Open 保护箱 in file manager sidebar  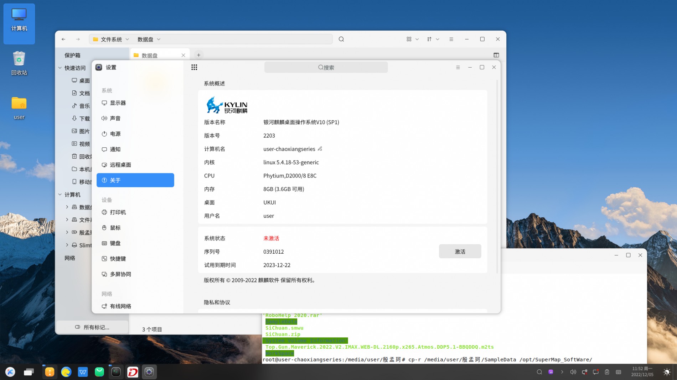pos(72,55)
